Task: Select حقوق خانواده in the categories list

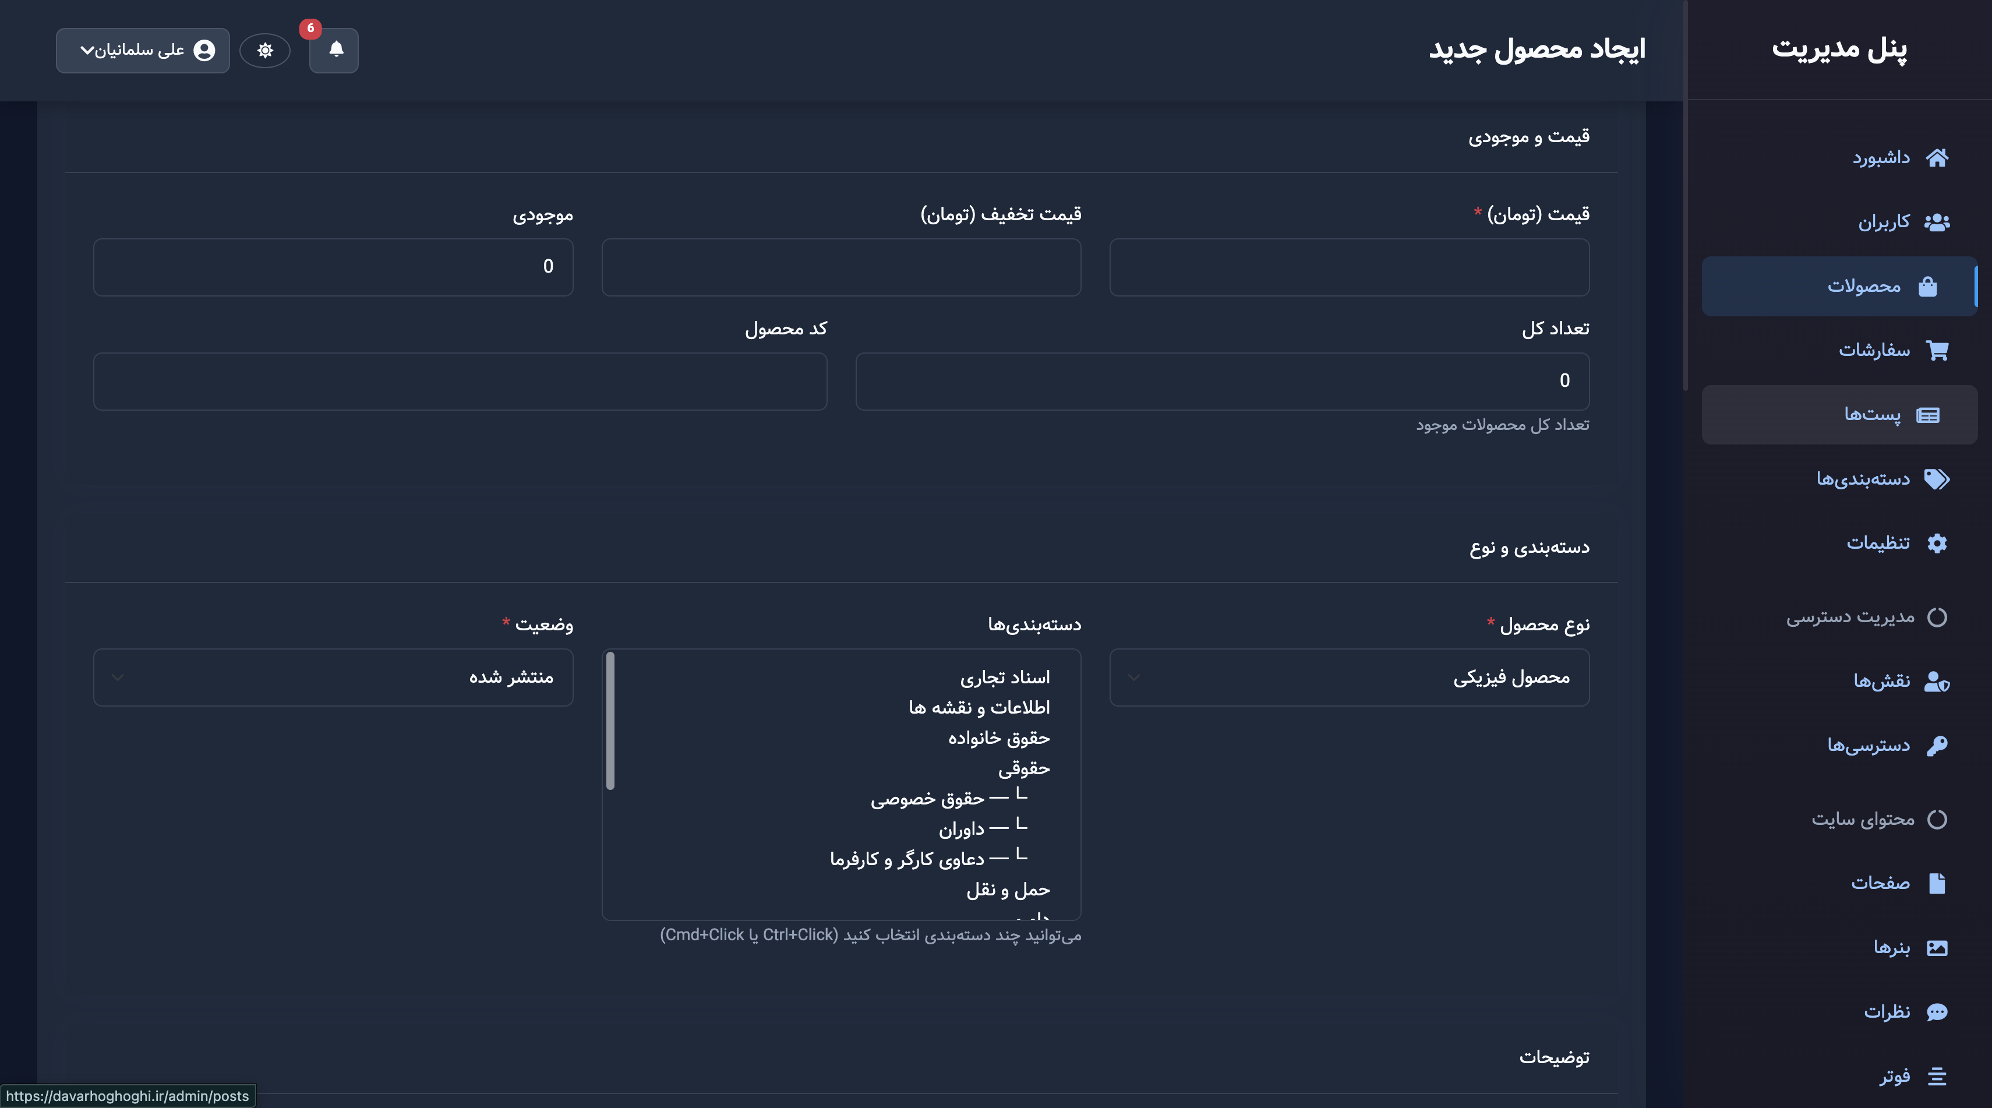Action: 998,739
